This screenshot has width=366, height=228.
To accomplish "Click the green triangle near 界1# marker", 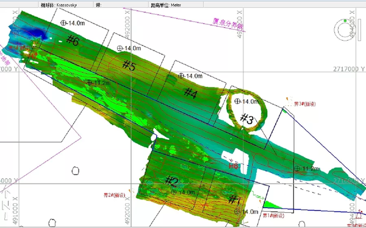I will tap(271, 205).
